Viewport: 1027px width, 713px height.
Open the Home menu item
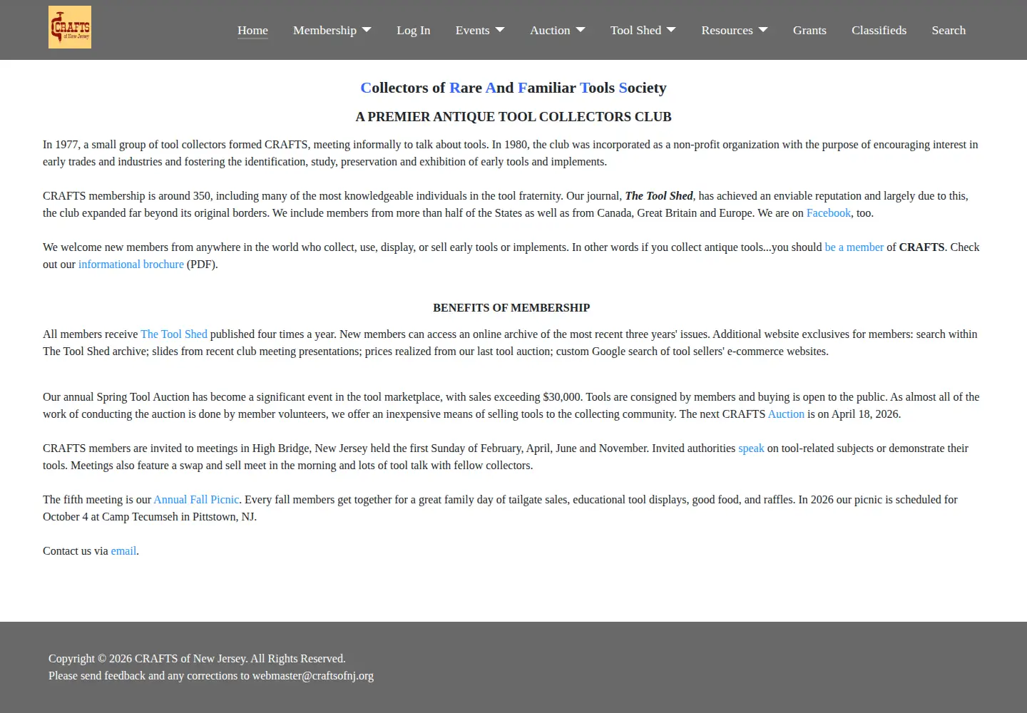(x=252, y=30)
